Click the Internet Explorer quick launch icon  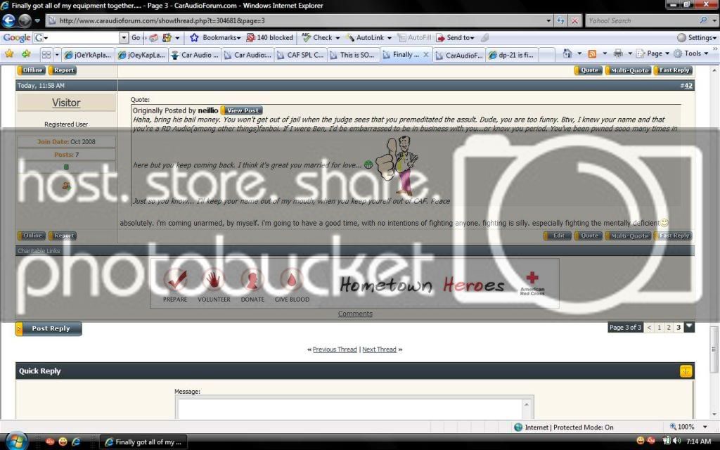(76, 442)
